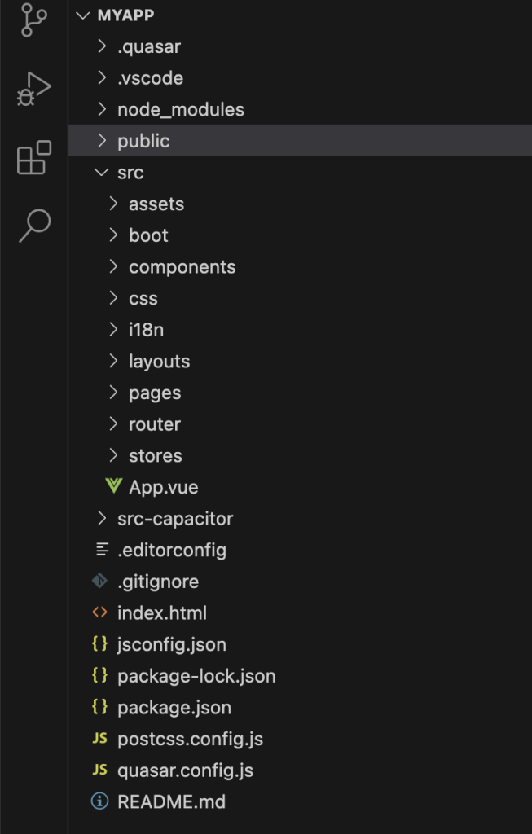532x834 pixels.
Task: Click the Vue icon beside App.vue
Action: [113, 487]
